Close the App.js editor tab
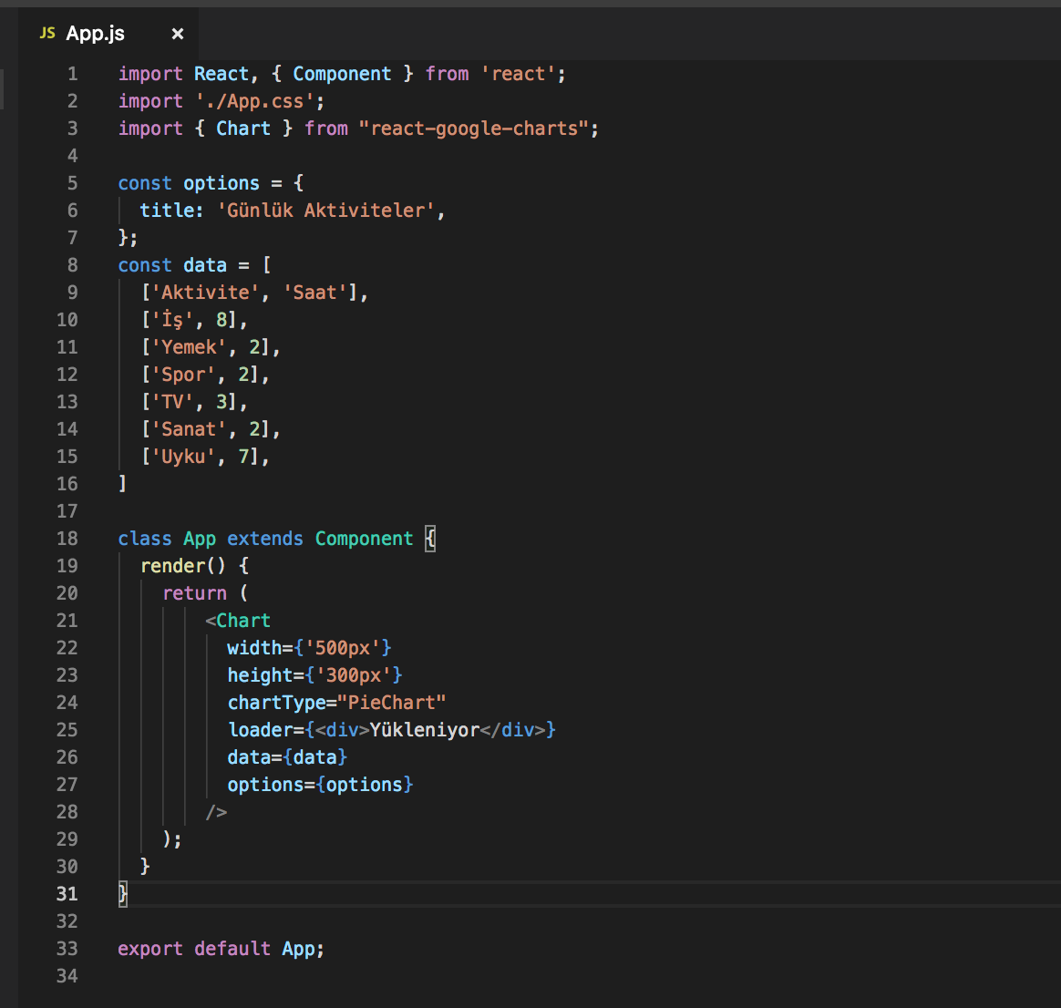 pyautogui.click(x=177, y=34)
